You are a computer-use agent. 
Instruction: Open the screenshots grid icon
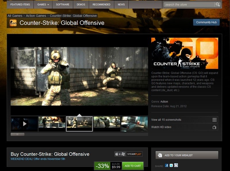pyautogui.click(x=214, y=120)
